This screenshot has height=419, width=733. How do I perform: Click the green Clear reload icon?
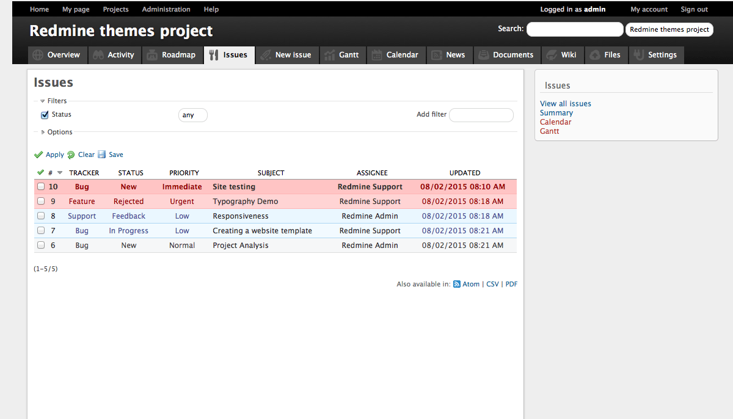click(71, 155)
